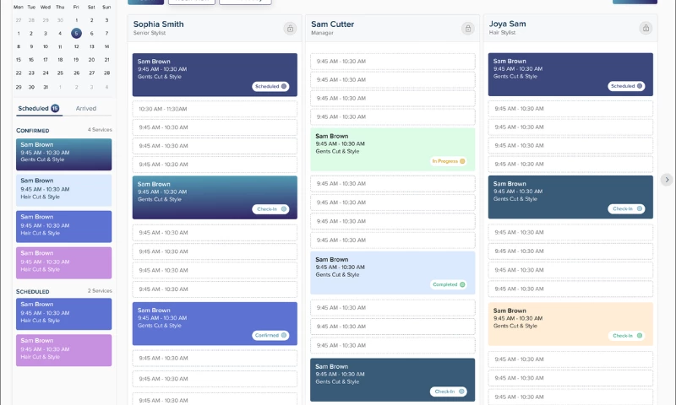Image resolution: width=676 pixels, height=405 pixels.
Task: Open first Confirmed Sam Brown Gents Cut card
Action: pyautogui.click(x=63, y=154)
